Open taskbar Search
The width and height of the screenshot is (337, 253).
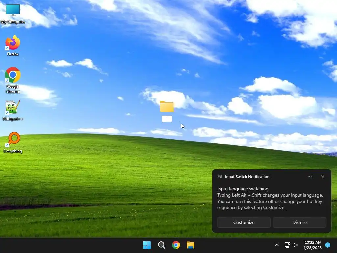point(161,245)
